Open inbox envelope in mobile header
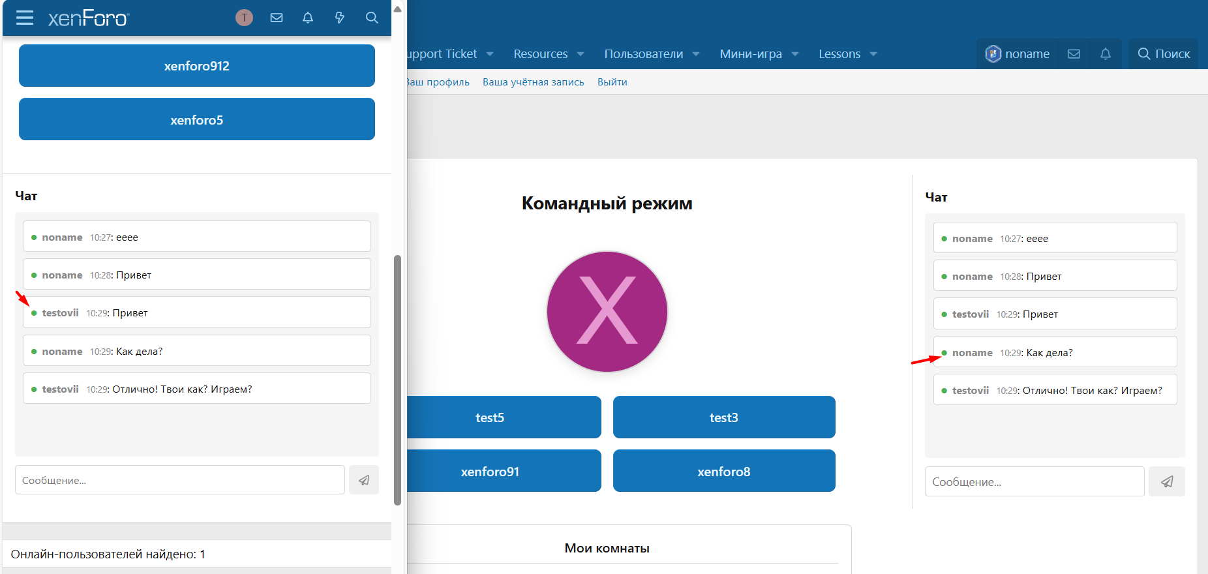The height and width of the screenshot is (574, 1208). click(277, 18)
